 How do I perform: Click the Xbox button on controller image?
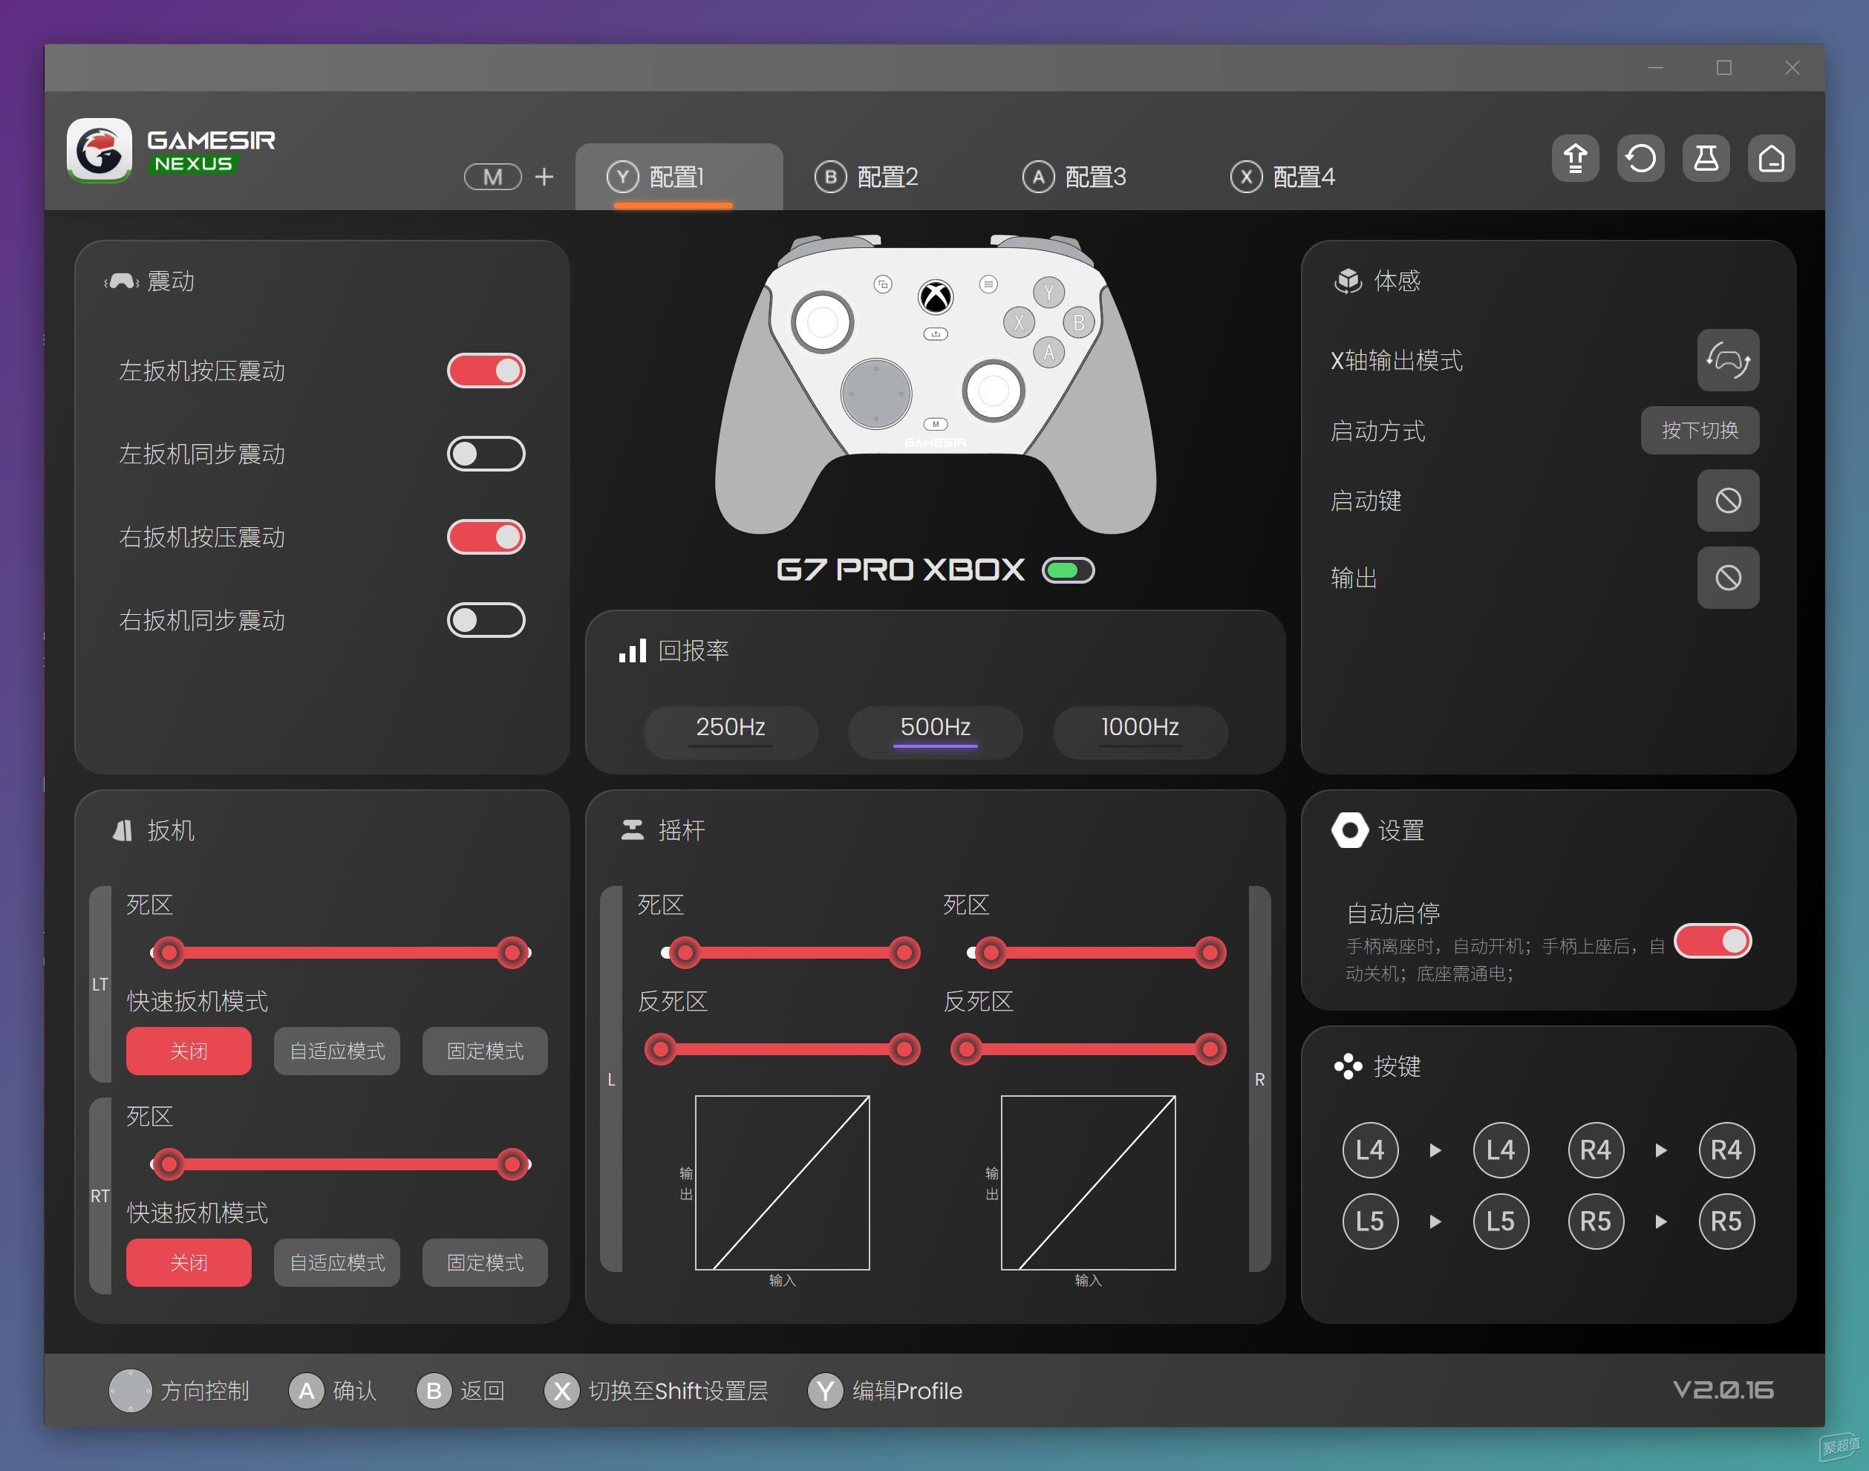936,297
